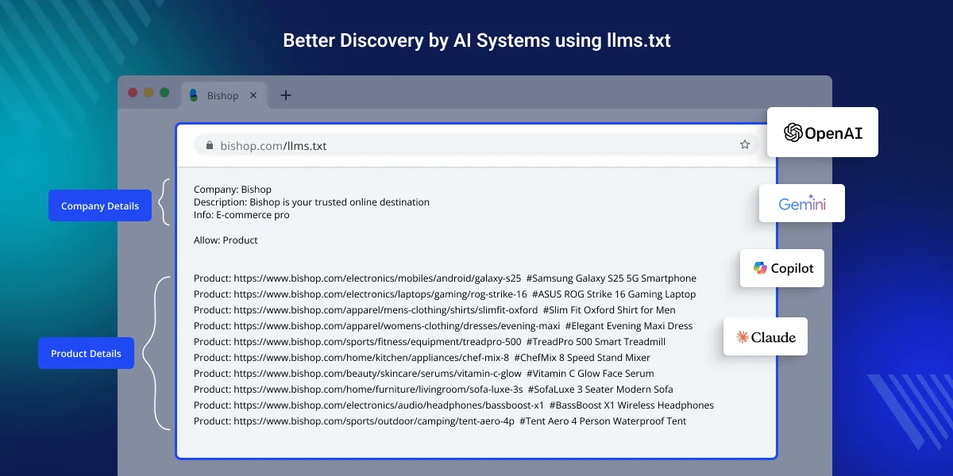Click the green maximize window dot

point(164,93)
